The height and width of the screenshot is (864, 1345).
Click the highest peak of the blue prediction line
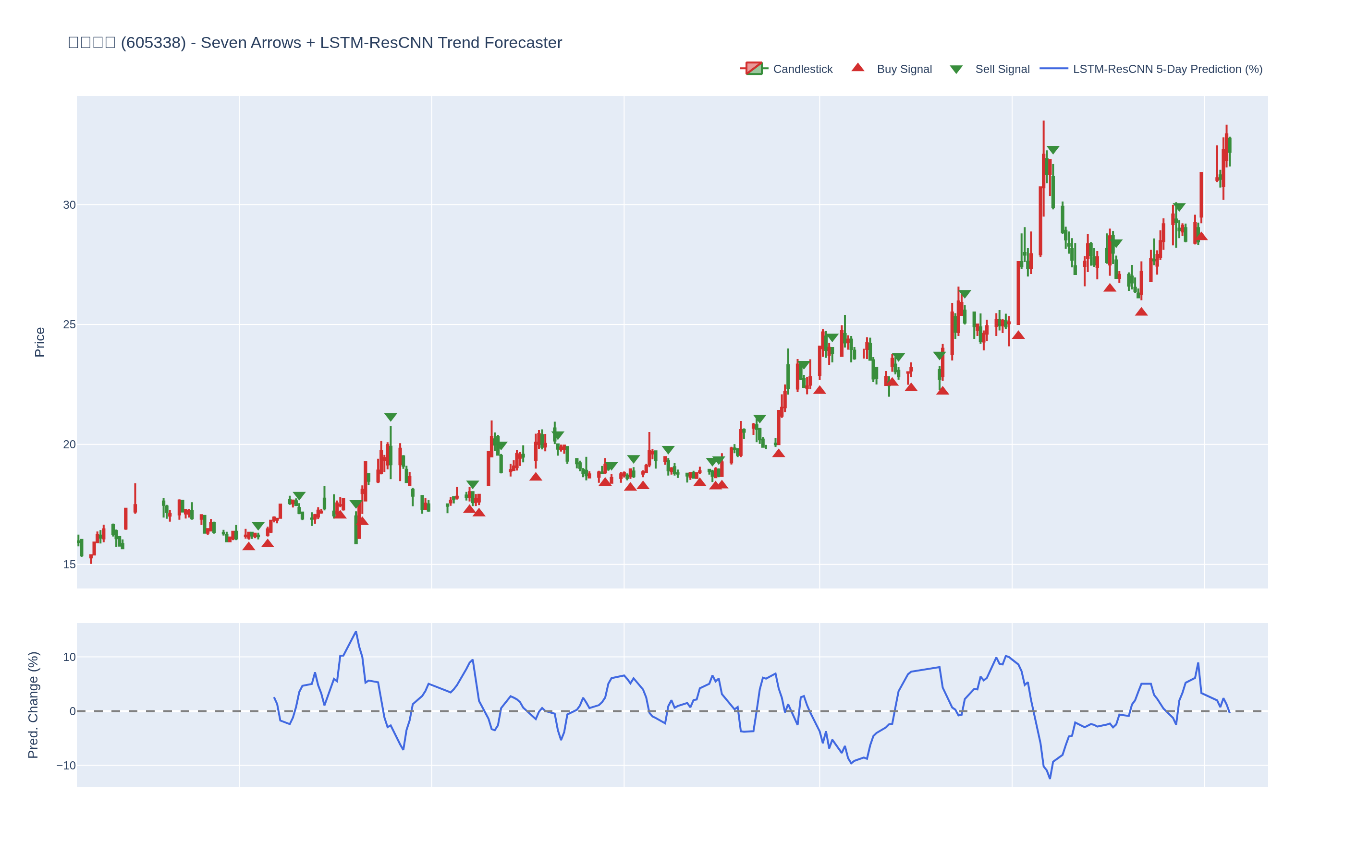tap(355, 632)
